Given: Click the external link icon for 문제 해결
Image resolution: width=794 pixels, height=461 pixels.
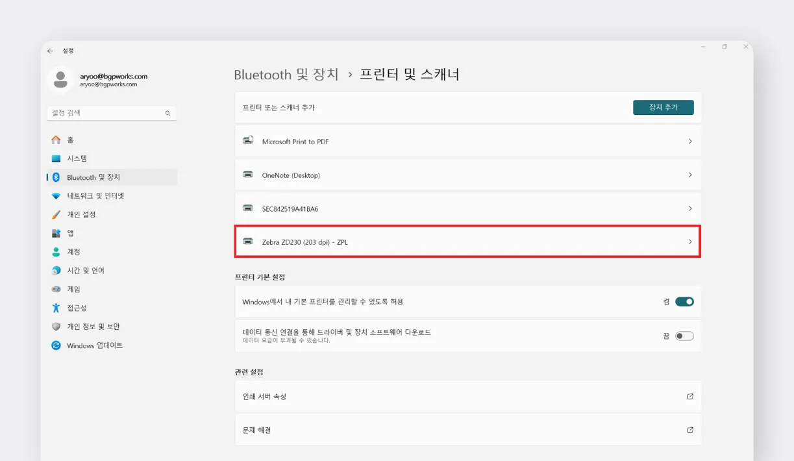Looking at the screenshot, I should point(690,430).
